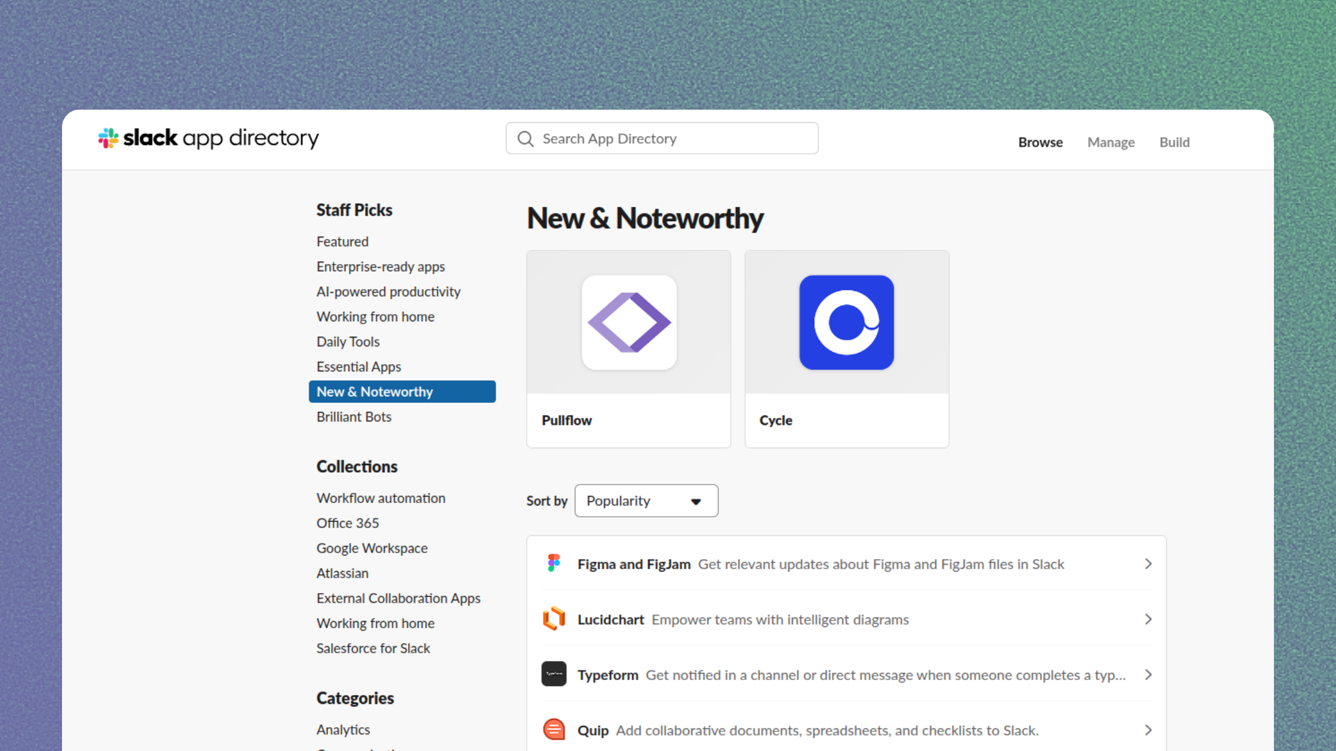Open the Quip app name

[x=593, y=730]
